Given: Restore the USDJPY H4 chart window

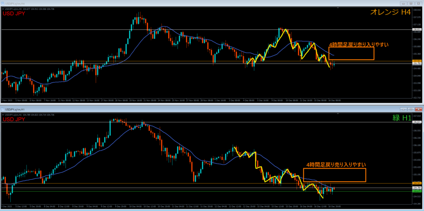Looking at the screenshot, I should tap(411, 3).
